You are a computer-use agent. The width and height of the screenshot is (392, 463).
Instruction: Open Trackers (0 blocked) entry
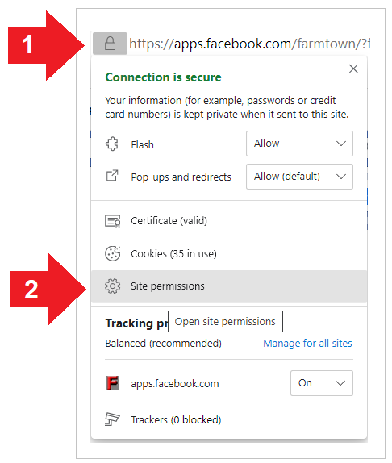click(x=229, y=419)
